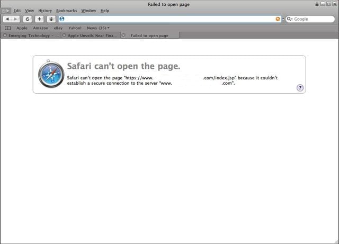Open the Apple bookmark
The width and height of the screenshot is (339, 244).
22,28
